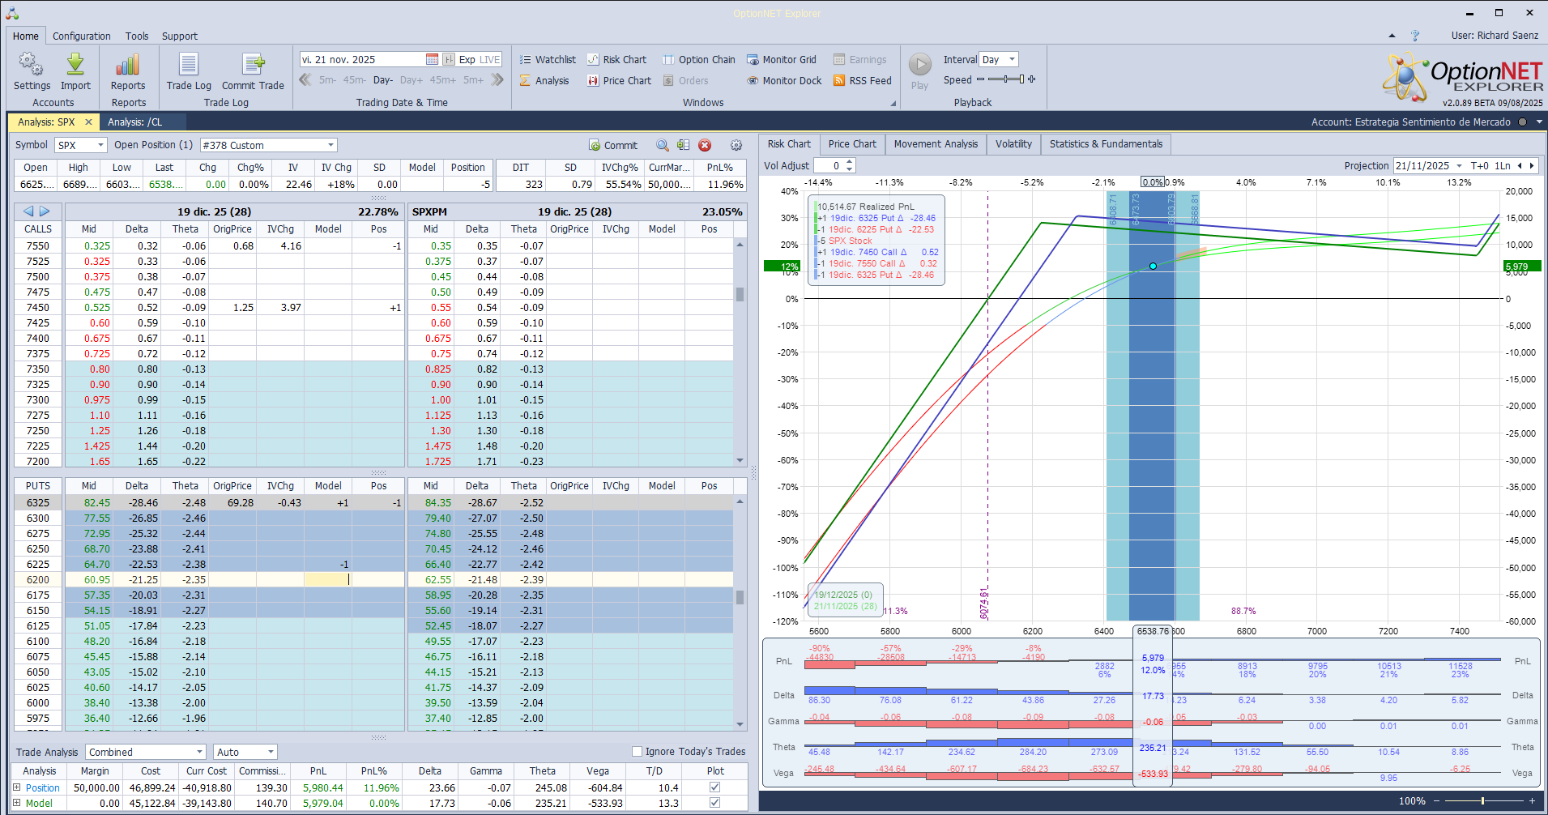Toggle Ignore Today's Trades checkbox
The height and width of the screenshot is (815, 1548).
pos(637,751)
